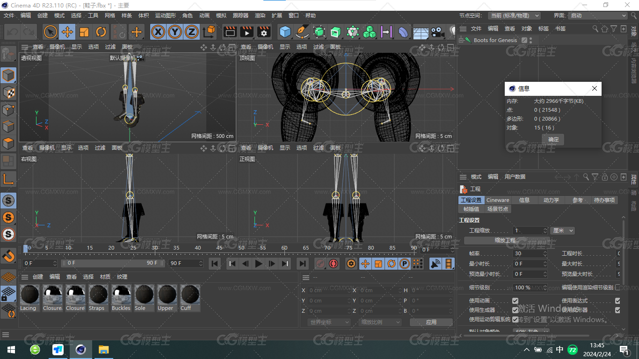Click the point level animation dots icon
The image size is (639, 359).
(x=418, y=264)
